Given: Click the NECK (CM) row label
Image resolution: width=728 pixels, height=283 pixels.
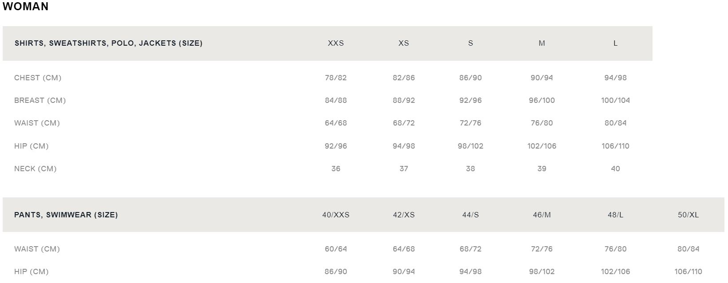Looking at the screenshot, I should [36, 169].
